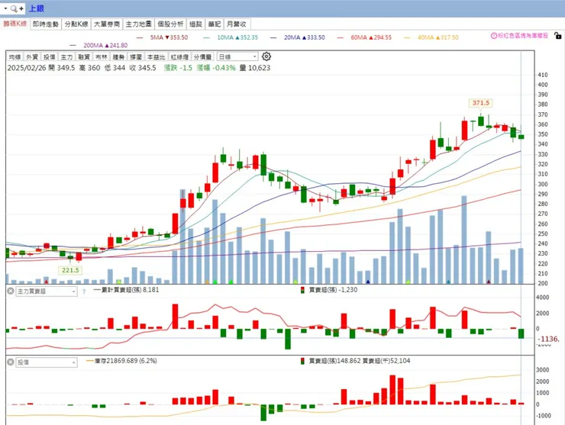Click the plus icon beside the search magnifier
565x425 pixels.
21,8
